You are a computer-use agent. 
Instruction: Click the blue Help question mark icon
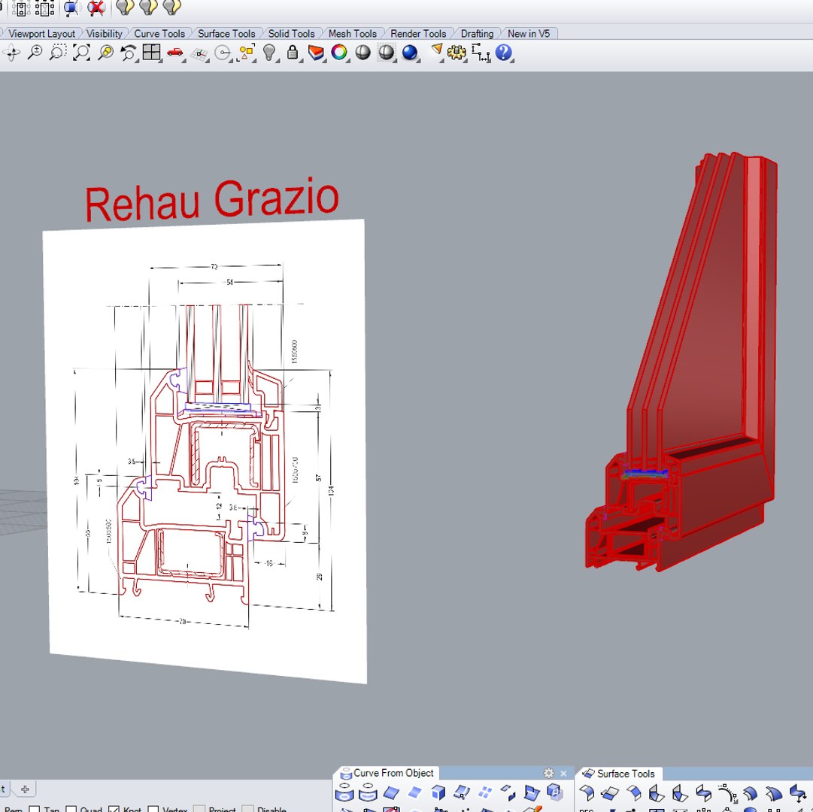[x=503, y=53]
